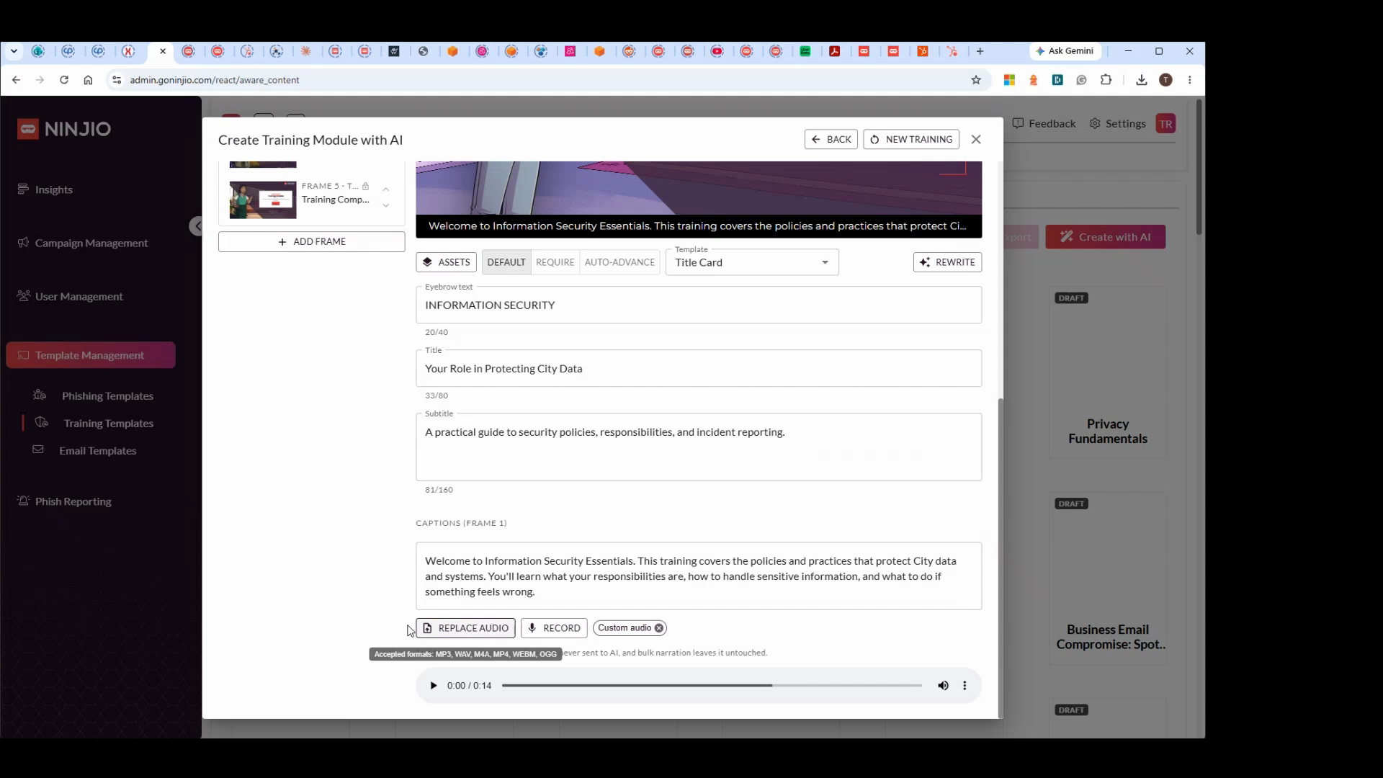Click ADD FRAME button
The width and height of the screenshot is (1383, 778).
click(312, 242)
